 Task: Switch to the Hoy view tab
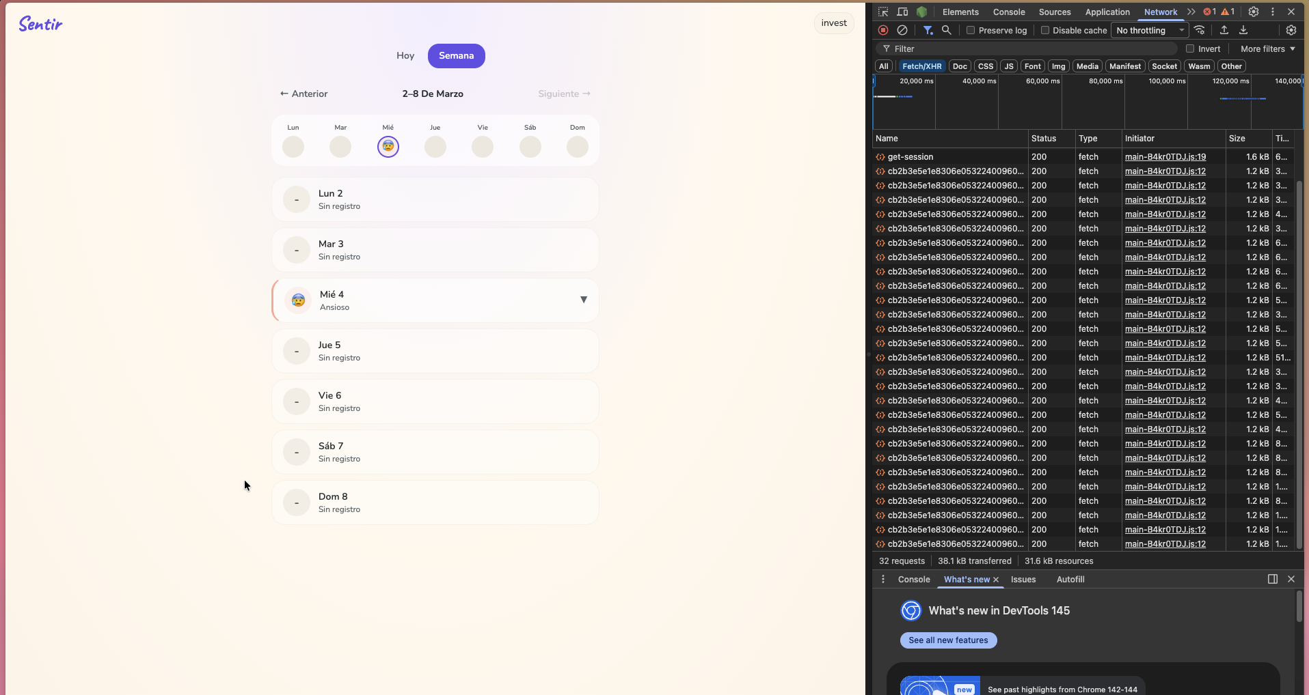405,56
